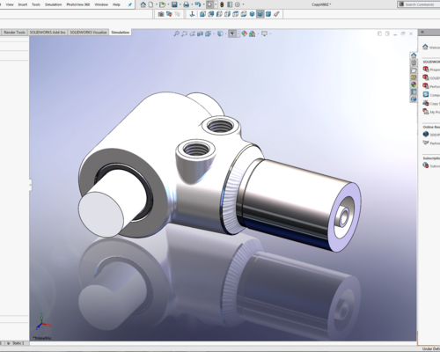Expand the New document dropdown arrow
The width and height of the screenshot is (440, 352).
click(x=156, y=4)
